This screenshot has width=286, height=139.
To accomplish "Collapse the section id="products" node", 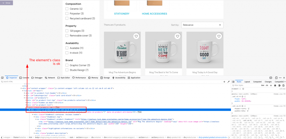I will 25,98.
